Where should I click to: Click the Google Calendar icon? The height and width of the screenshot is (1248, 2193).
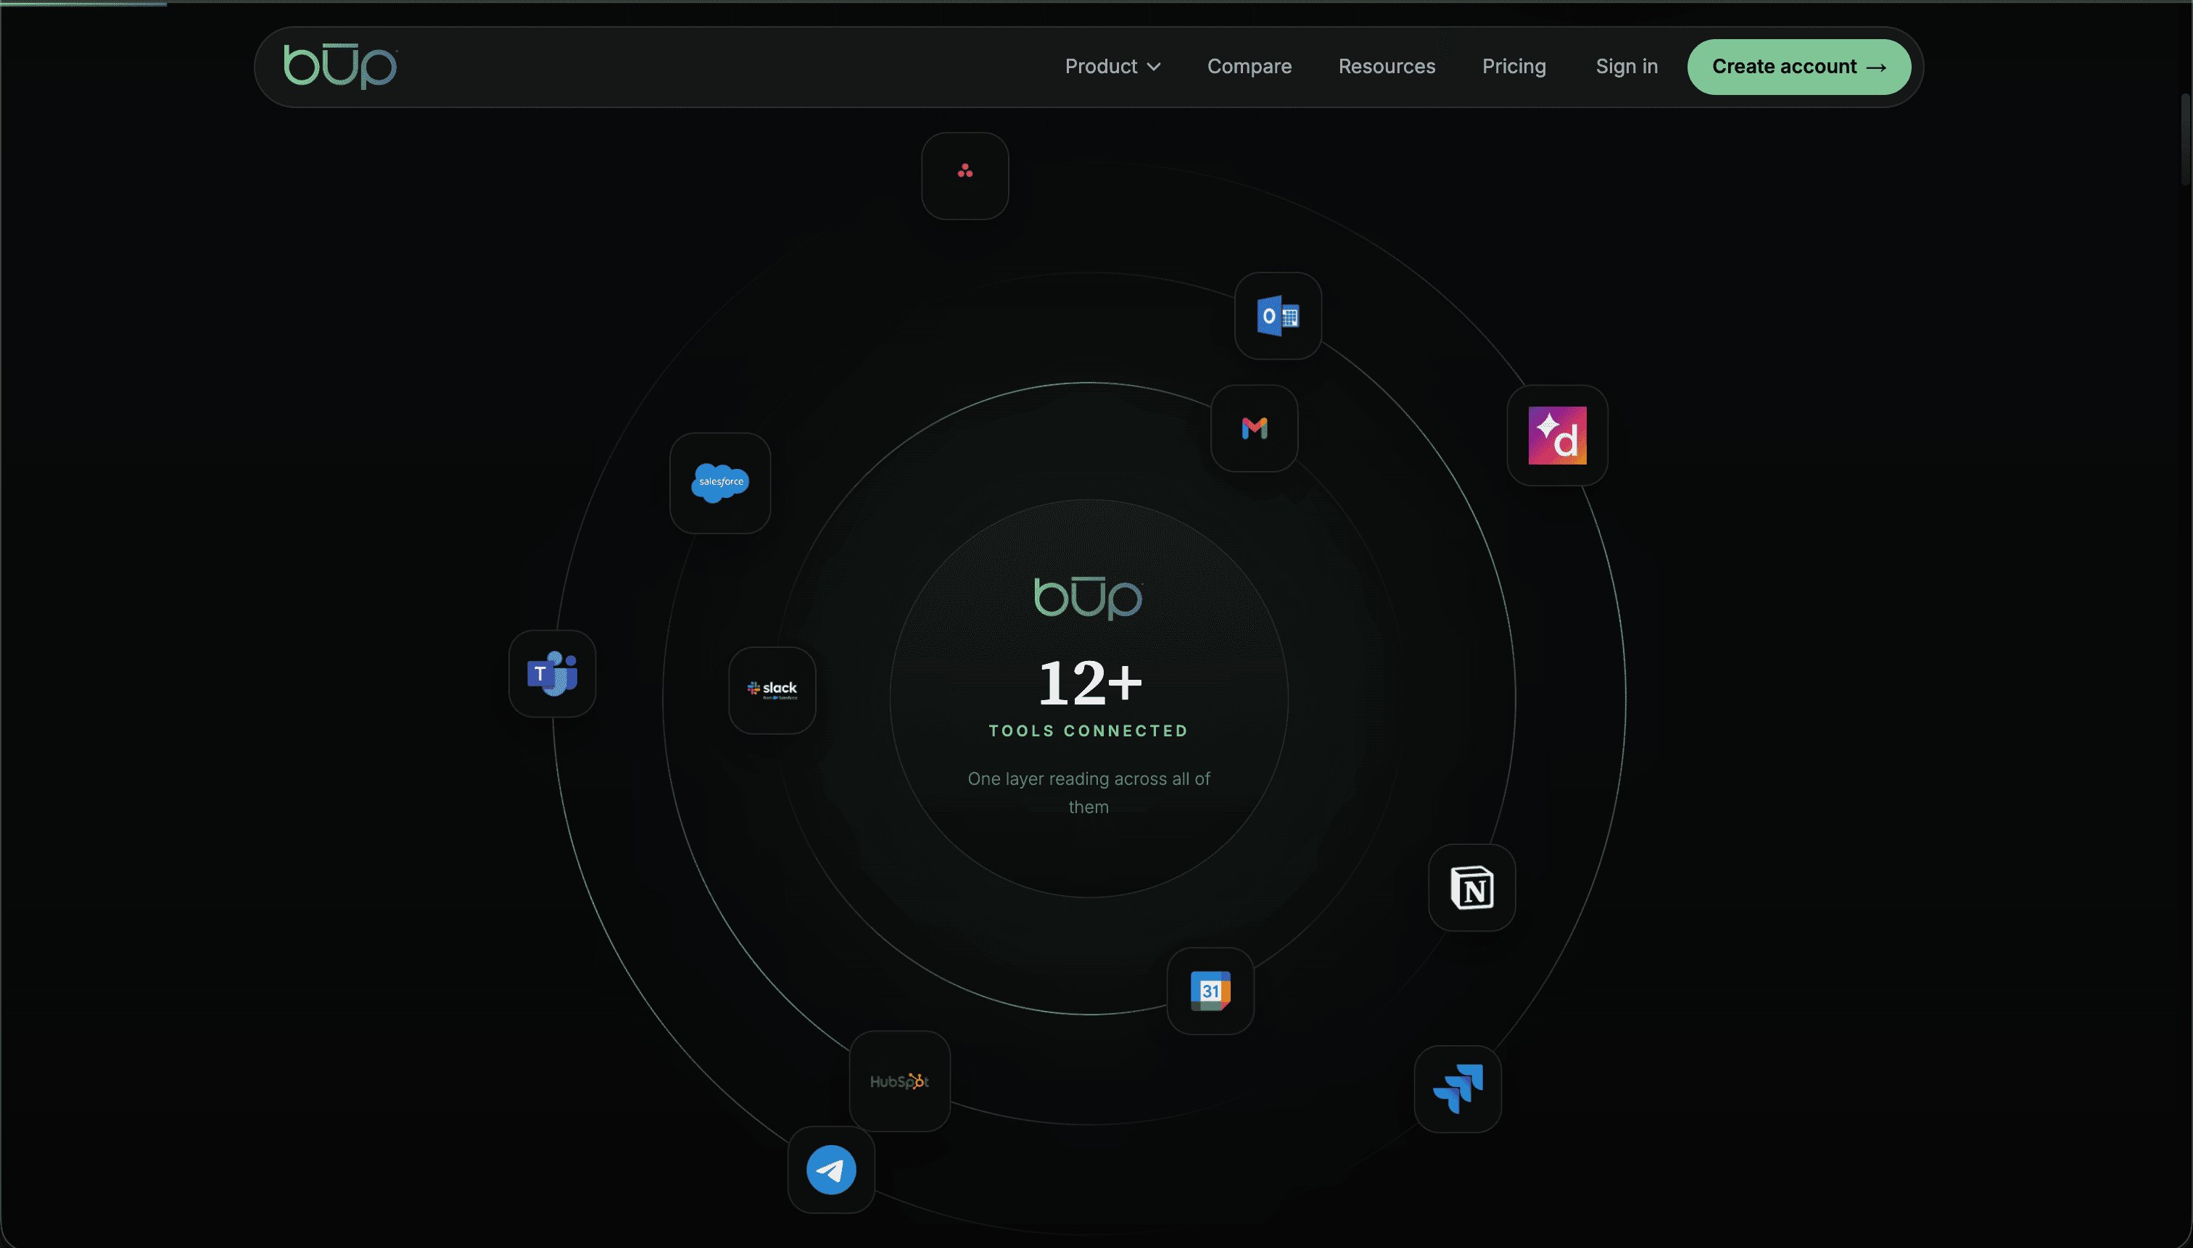[x=1210, y=991]
